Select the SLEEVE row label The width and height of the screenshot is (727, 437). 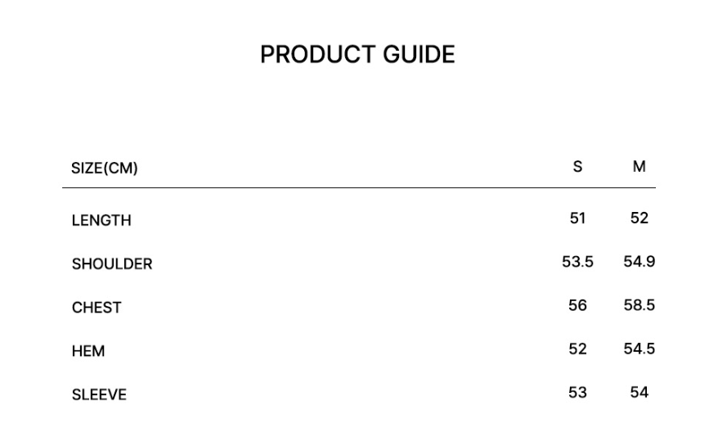99,394
